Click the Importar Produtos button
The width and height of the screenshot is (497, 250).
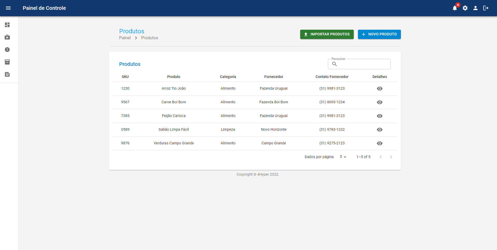(x=327, y=34)
